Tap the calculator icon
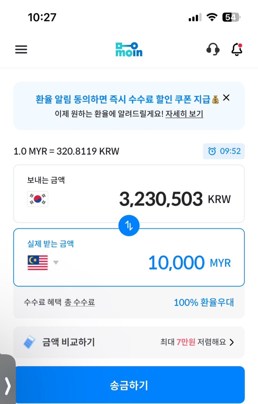This screenshot has height=404, width=258. (x=30, y=342)
